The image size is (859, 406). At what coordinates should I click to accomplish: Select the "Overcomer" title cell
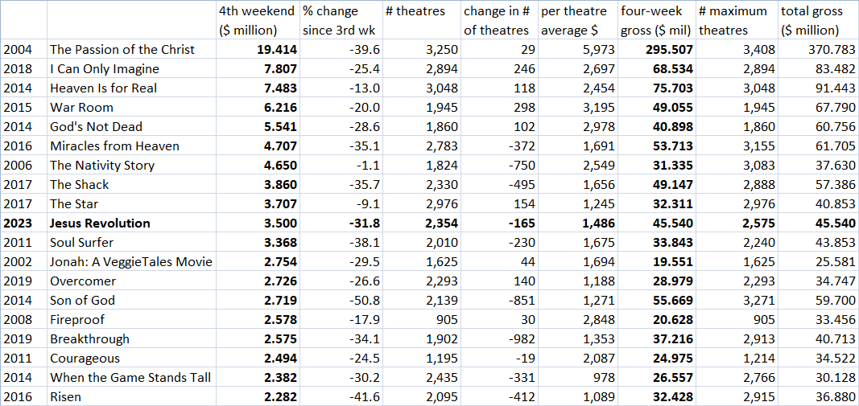(131, 281)
